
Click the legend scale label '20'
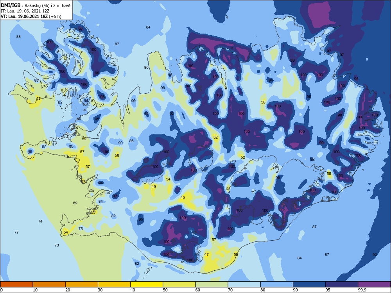point(68,290)
